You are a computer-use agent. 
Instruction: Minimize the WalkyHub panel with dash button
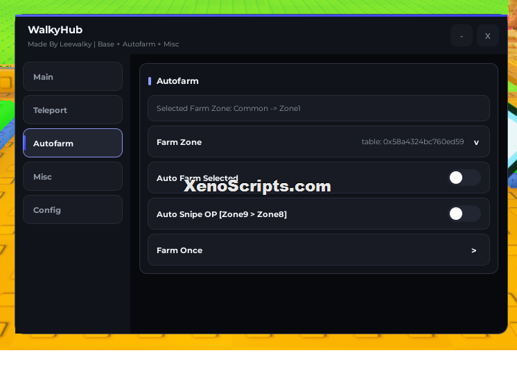462,35
